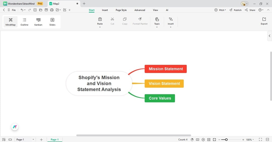This screenshot has width=272, height=142.
Task: Click the play presentation status icon
Action: (203, 139)
